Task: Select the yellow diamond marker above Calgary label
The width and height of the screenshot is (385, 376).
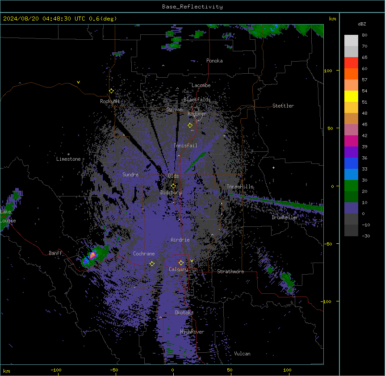Action: [x=181, y=263]
